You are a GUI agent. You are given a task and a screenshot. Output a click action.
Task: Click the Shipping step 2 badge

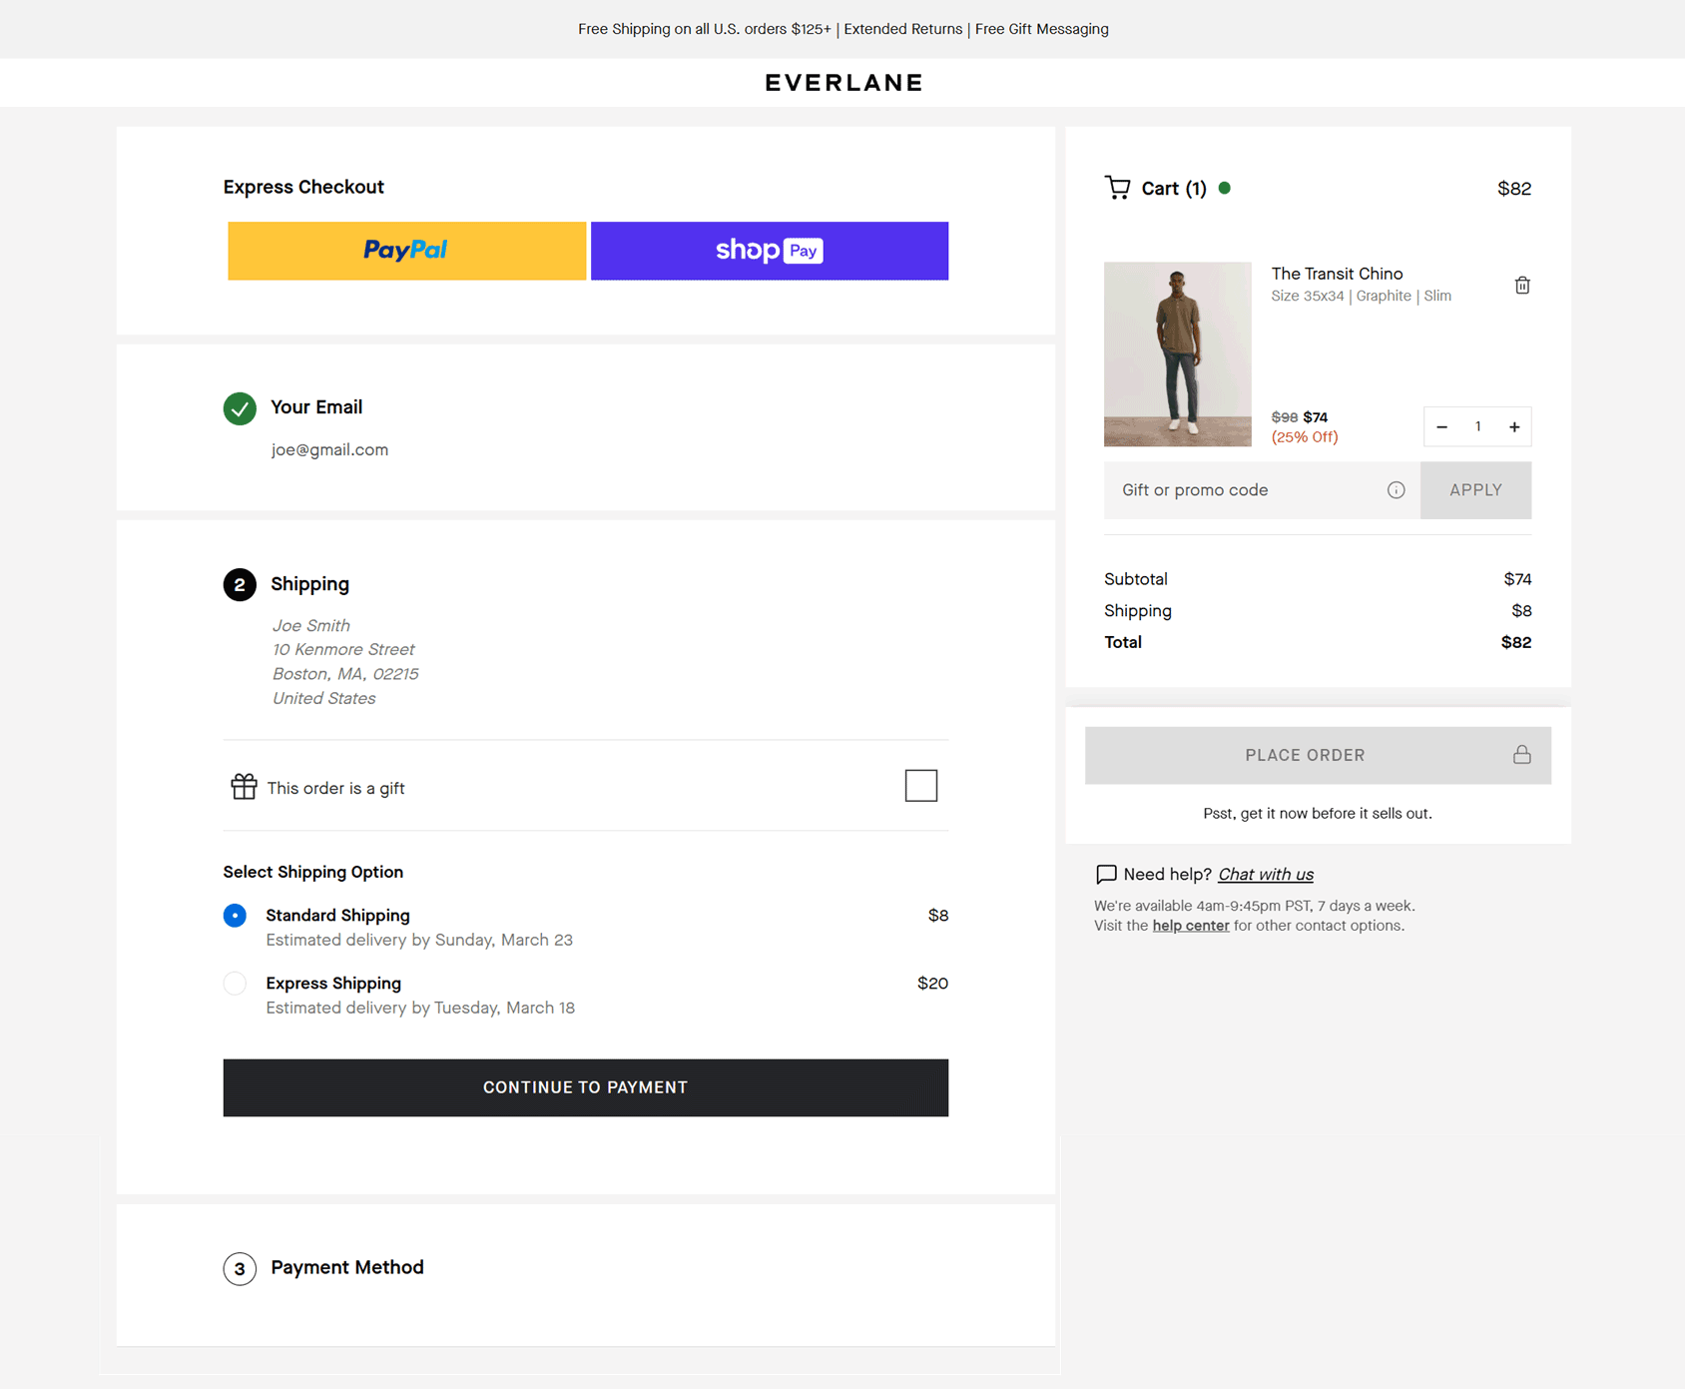240,585
